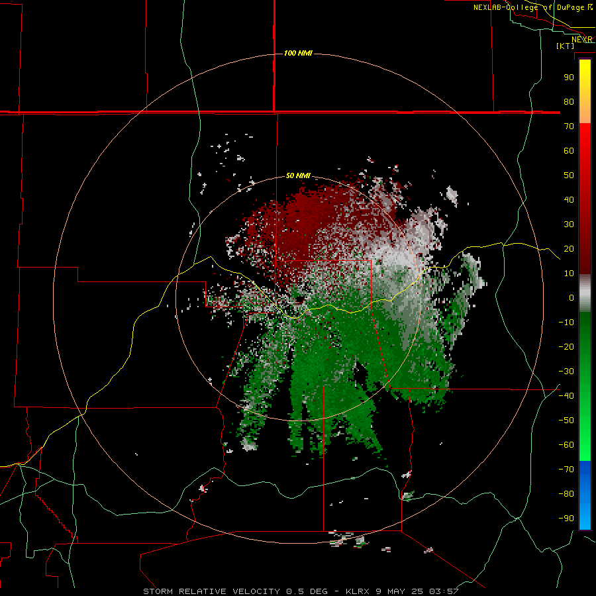This screenshot has width=596, height=596.
Task: Click the -60 value on velocity scale
Action: 566,445
